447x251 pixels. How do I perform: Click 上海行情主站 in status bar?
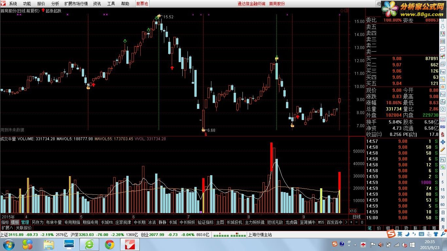click(x=260, y=235)
